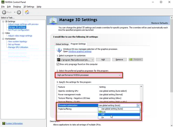Click the Add button
Viewport: 173px width, 127px height.
103,59
